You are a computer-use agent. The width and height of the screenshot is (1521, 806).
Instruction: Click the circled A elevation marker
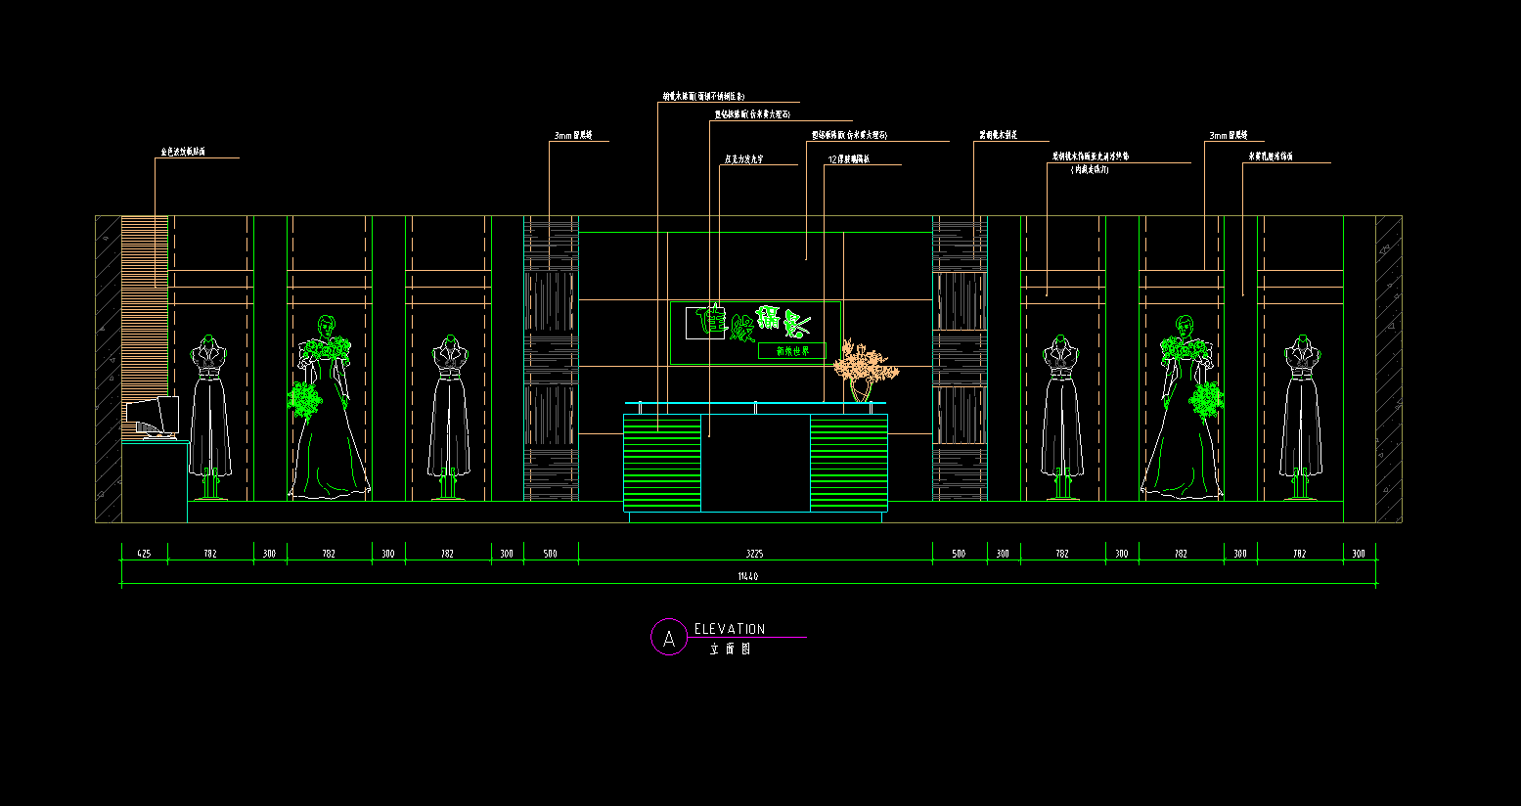(669, 638)
